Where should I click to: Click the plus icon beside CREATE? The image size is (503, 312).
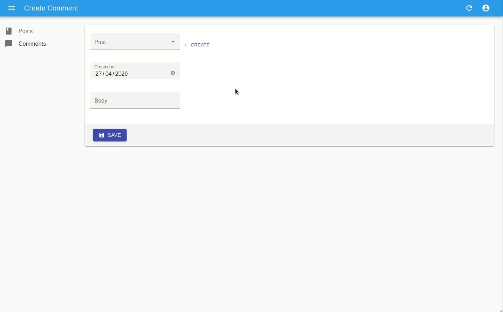click(x=185, y=45)
